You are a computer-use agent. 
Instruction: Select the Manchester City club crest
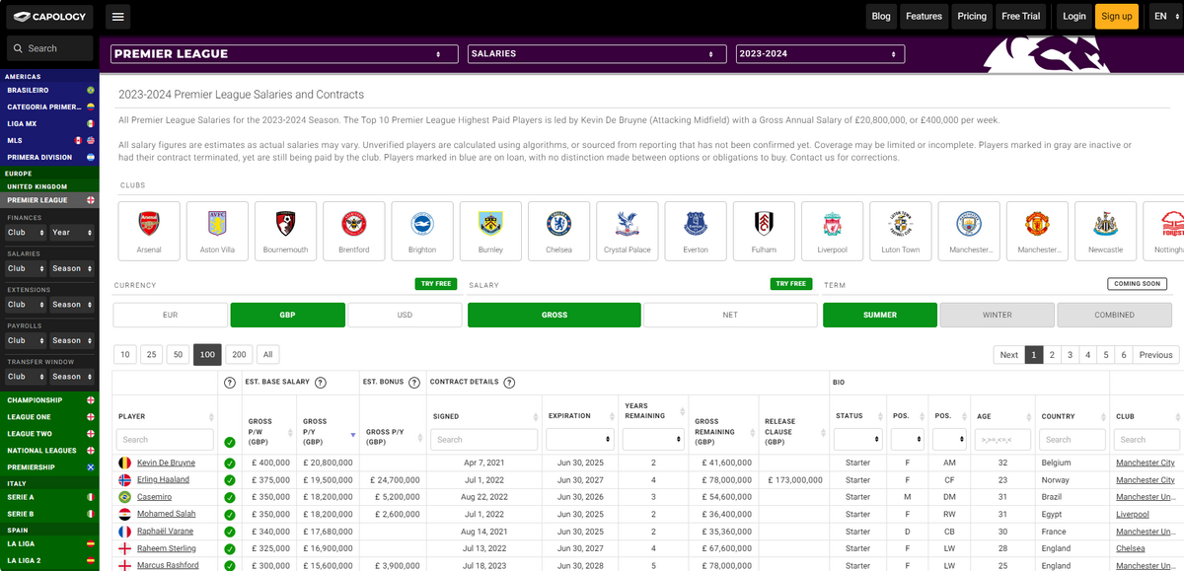pos(969,231)
